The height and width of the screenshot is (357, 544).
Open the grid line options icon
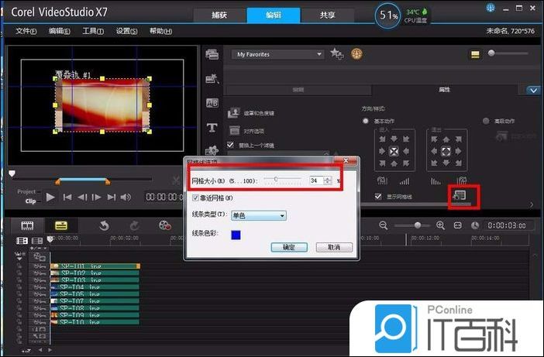pyautogui.click(x=459, y=197)
